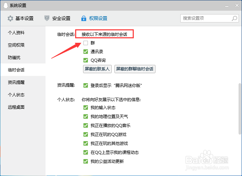
Task: Uncheck the 通讯录 checkbox
Action: pyautogui.click(x=85, y=51)
